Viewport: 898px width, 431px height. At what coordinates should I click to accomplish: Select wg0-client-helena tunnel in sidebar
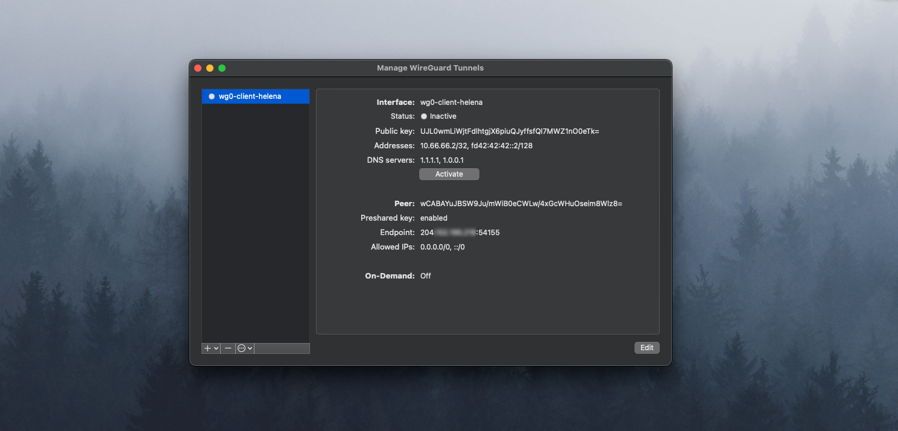(x=250, y=96)
